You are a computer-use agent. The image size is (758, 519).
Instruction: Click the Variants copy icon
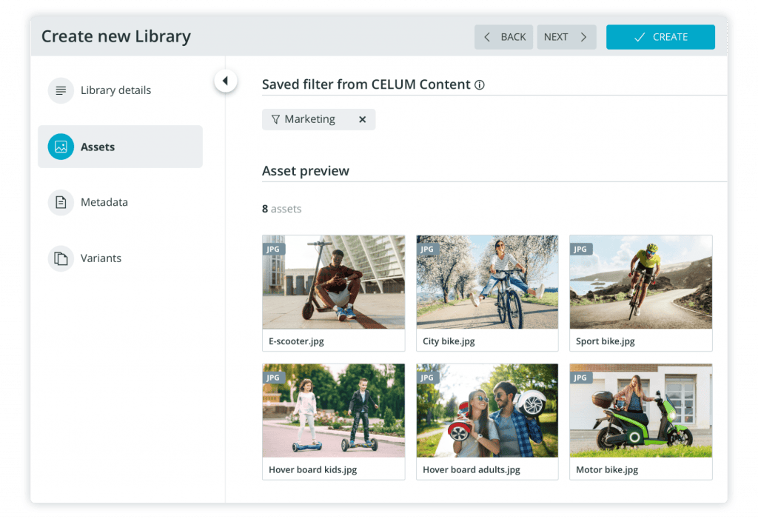coord(61,258)
